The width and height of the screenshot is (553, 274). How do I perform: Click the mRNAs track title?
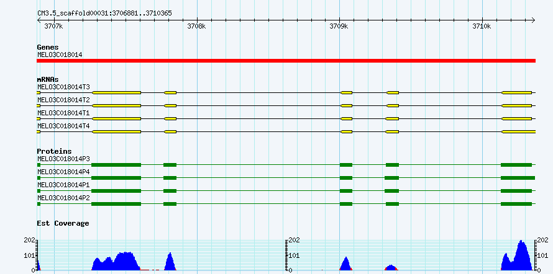point(48,80)
